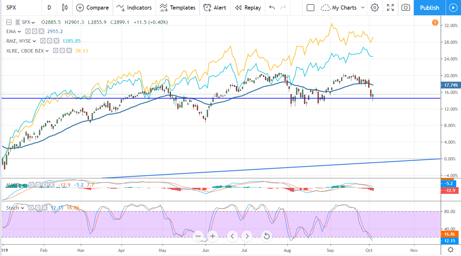Viewport: 461px width, 256px height.
Task: Expand the XLRE, CBOE BZX dropdown
Action: coord(47,51)
